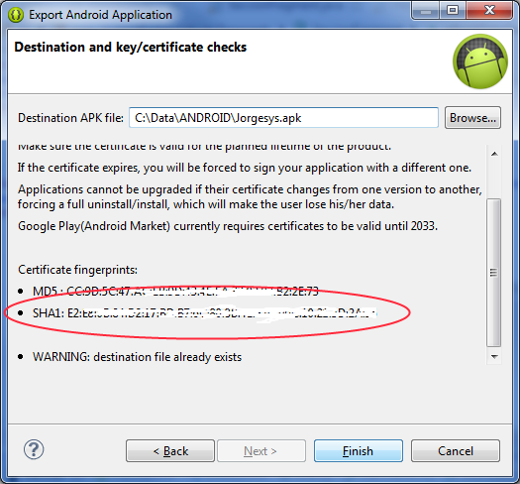520x484 pixels.
Task: Click the scrollbar up arrow
Action: (x=494, y=154)
